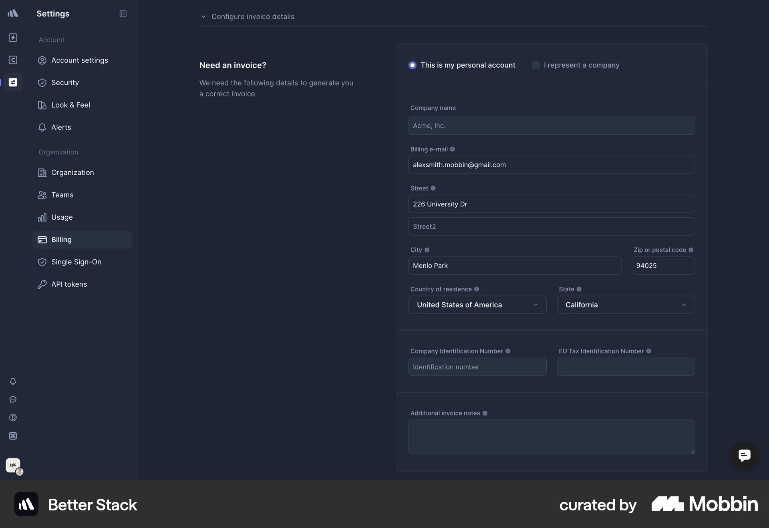
Task: Navigate to the Teams page
Action: pyautogui.click(x=62, y=195)
